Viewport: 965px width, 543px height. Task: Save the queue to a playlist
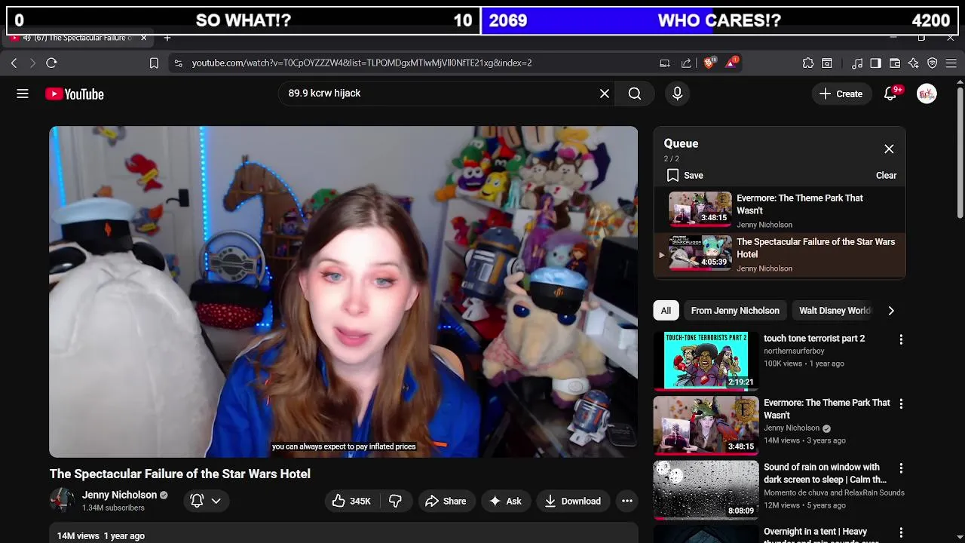[x=685, y=175]
